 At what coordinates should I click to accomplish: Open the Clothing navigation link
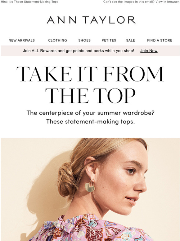pos(58,40)
